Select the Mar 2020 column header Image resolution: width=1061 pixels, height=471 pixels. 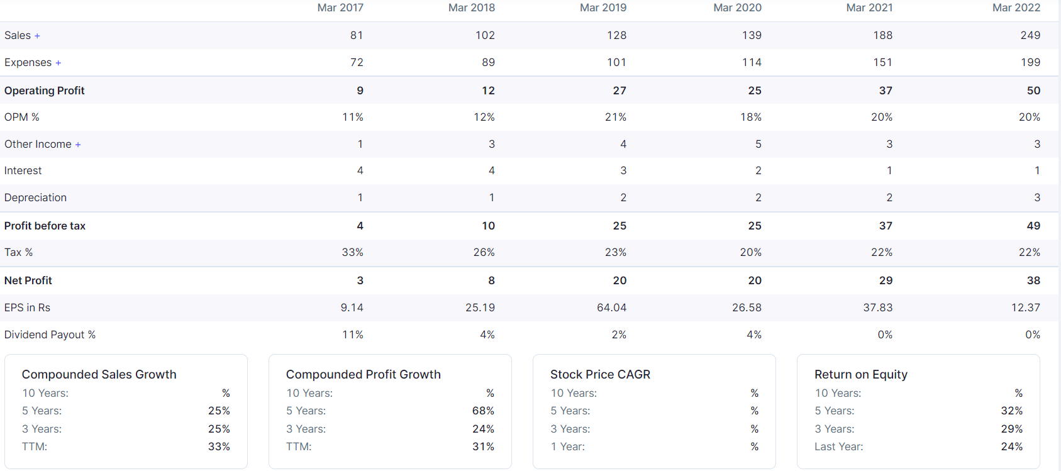(x=737, y=8)
